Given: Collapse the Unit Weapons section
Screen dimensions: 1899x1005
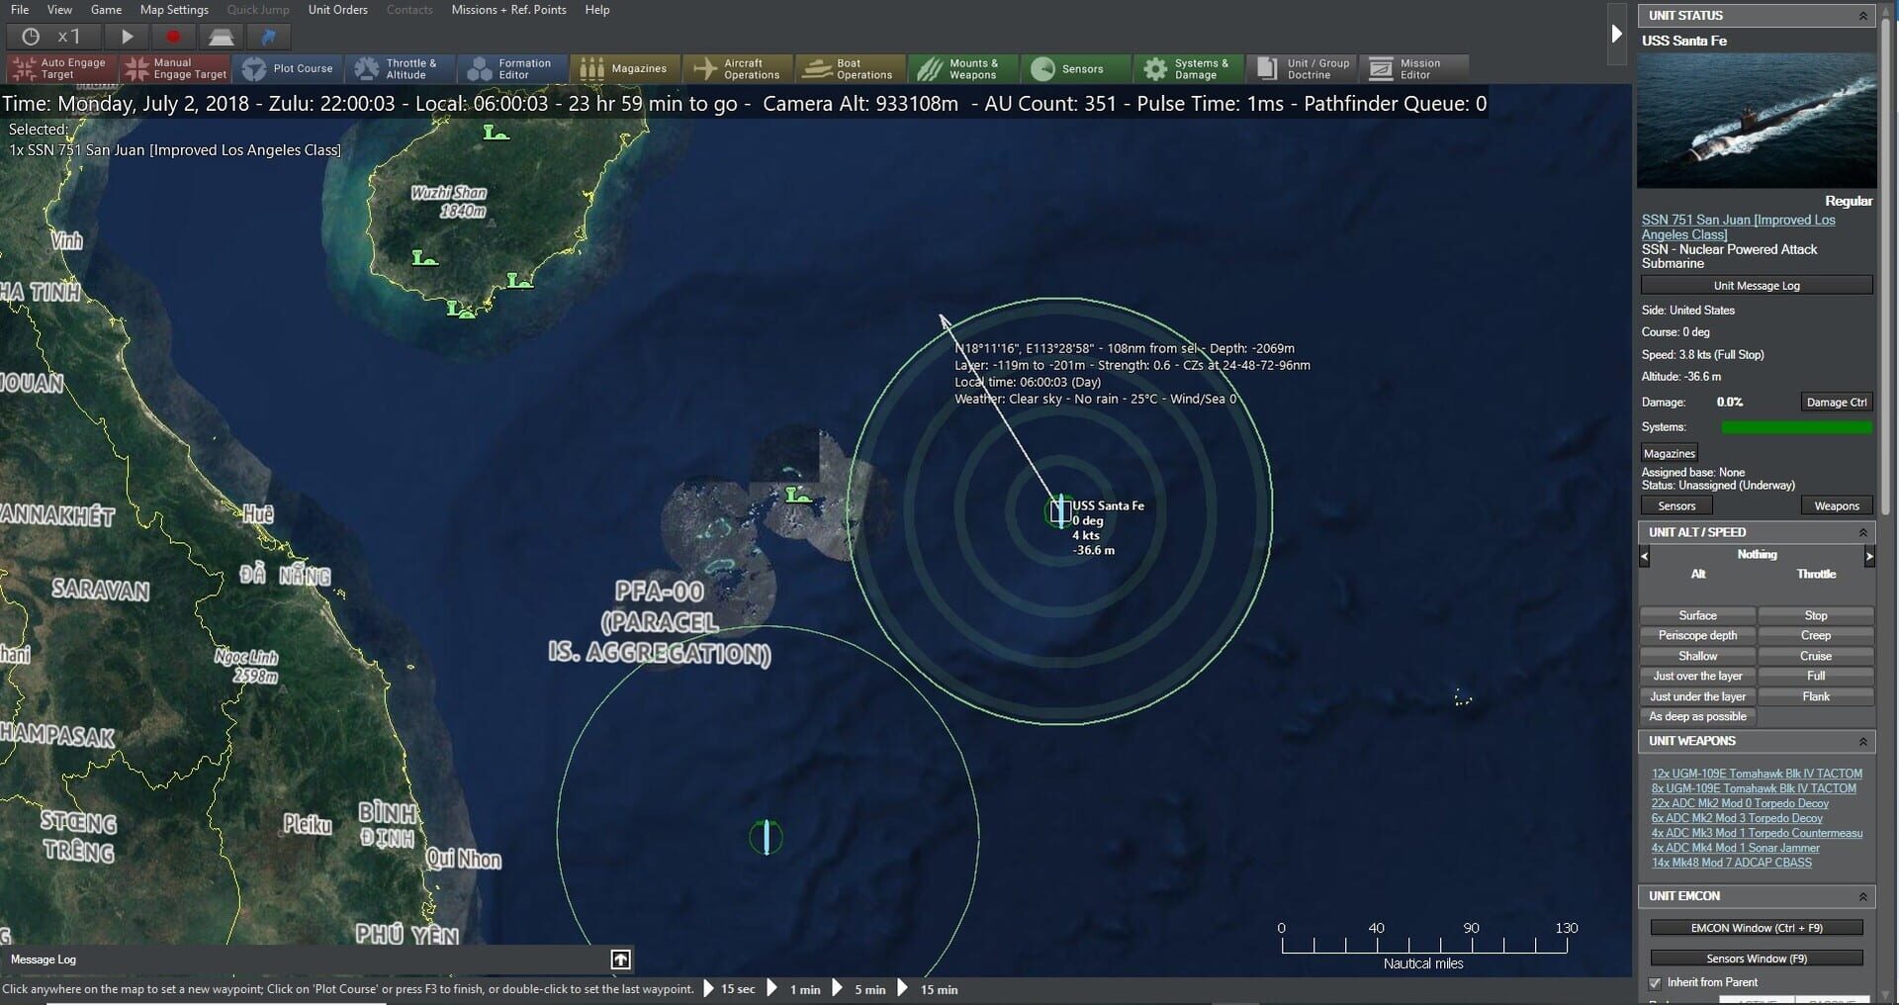Looking at the screenshot, I should [1862, 741].
